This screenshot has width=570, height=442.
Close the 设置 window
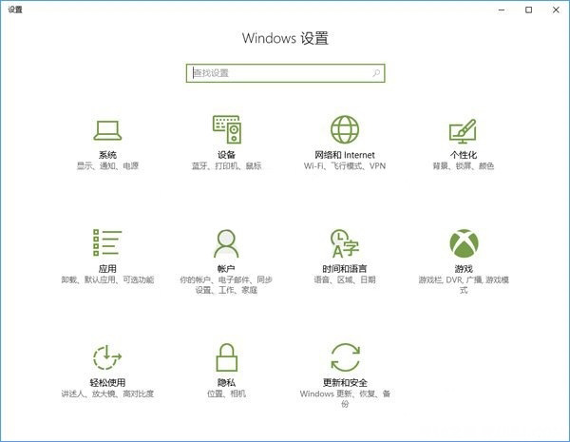point(556,10)
